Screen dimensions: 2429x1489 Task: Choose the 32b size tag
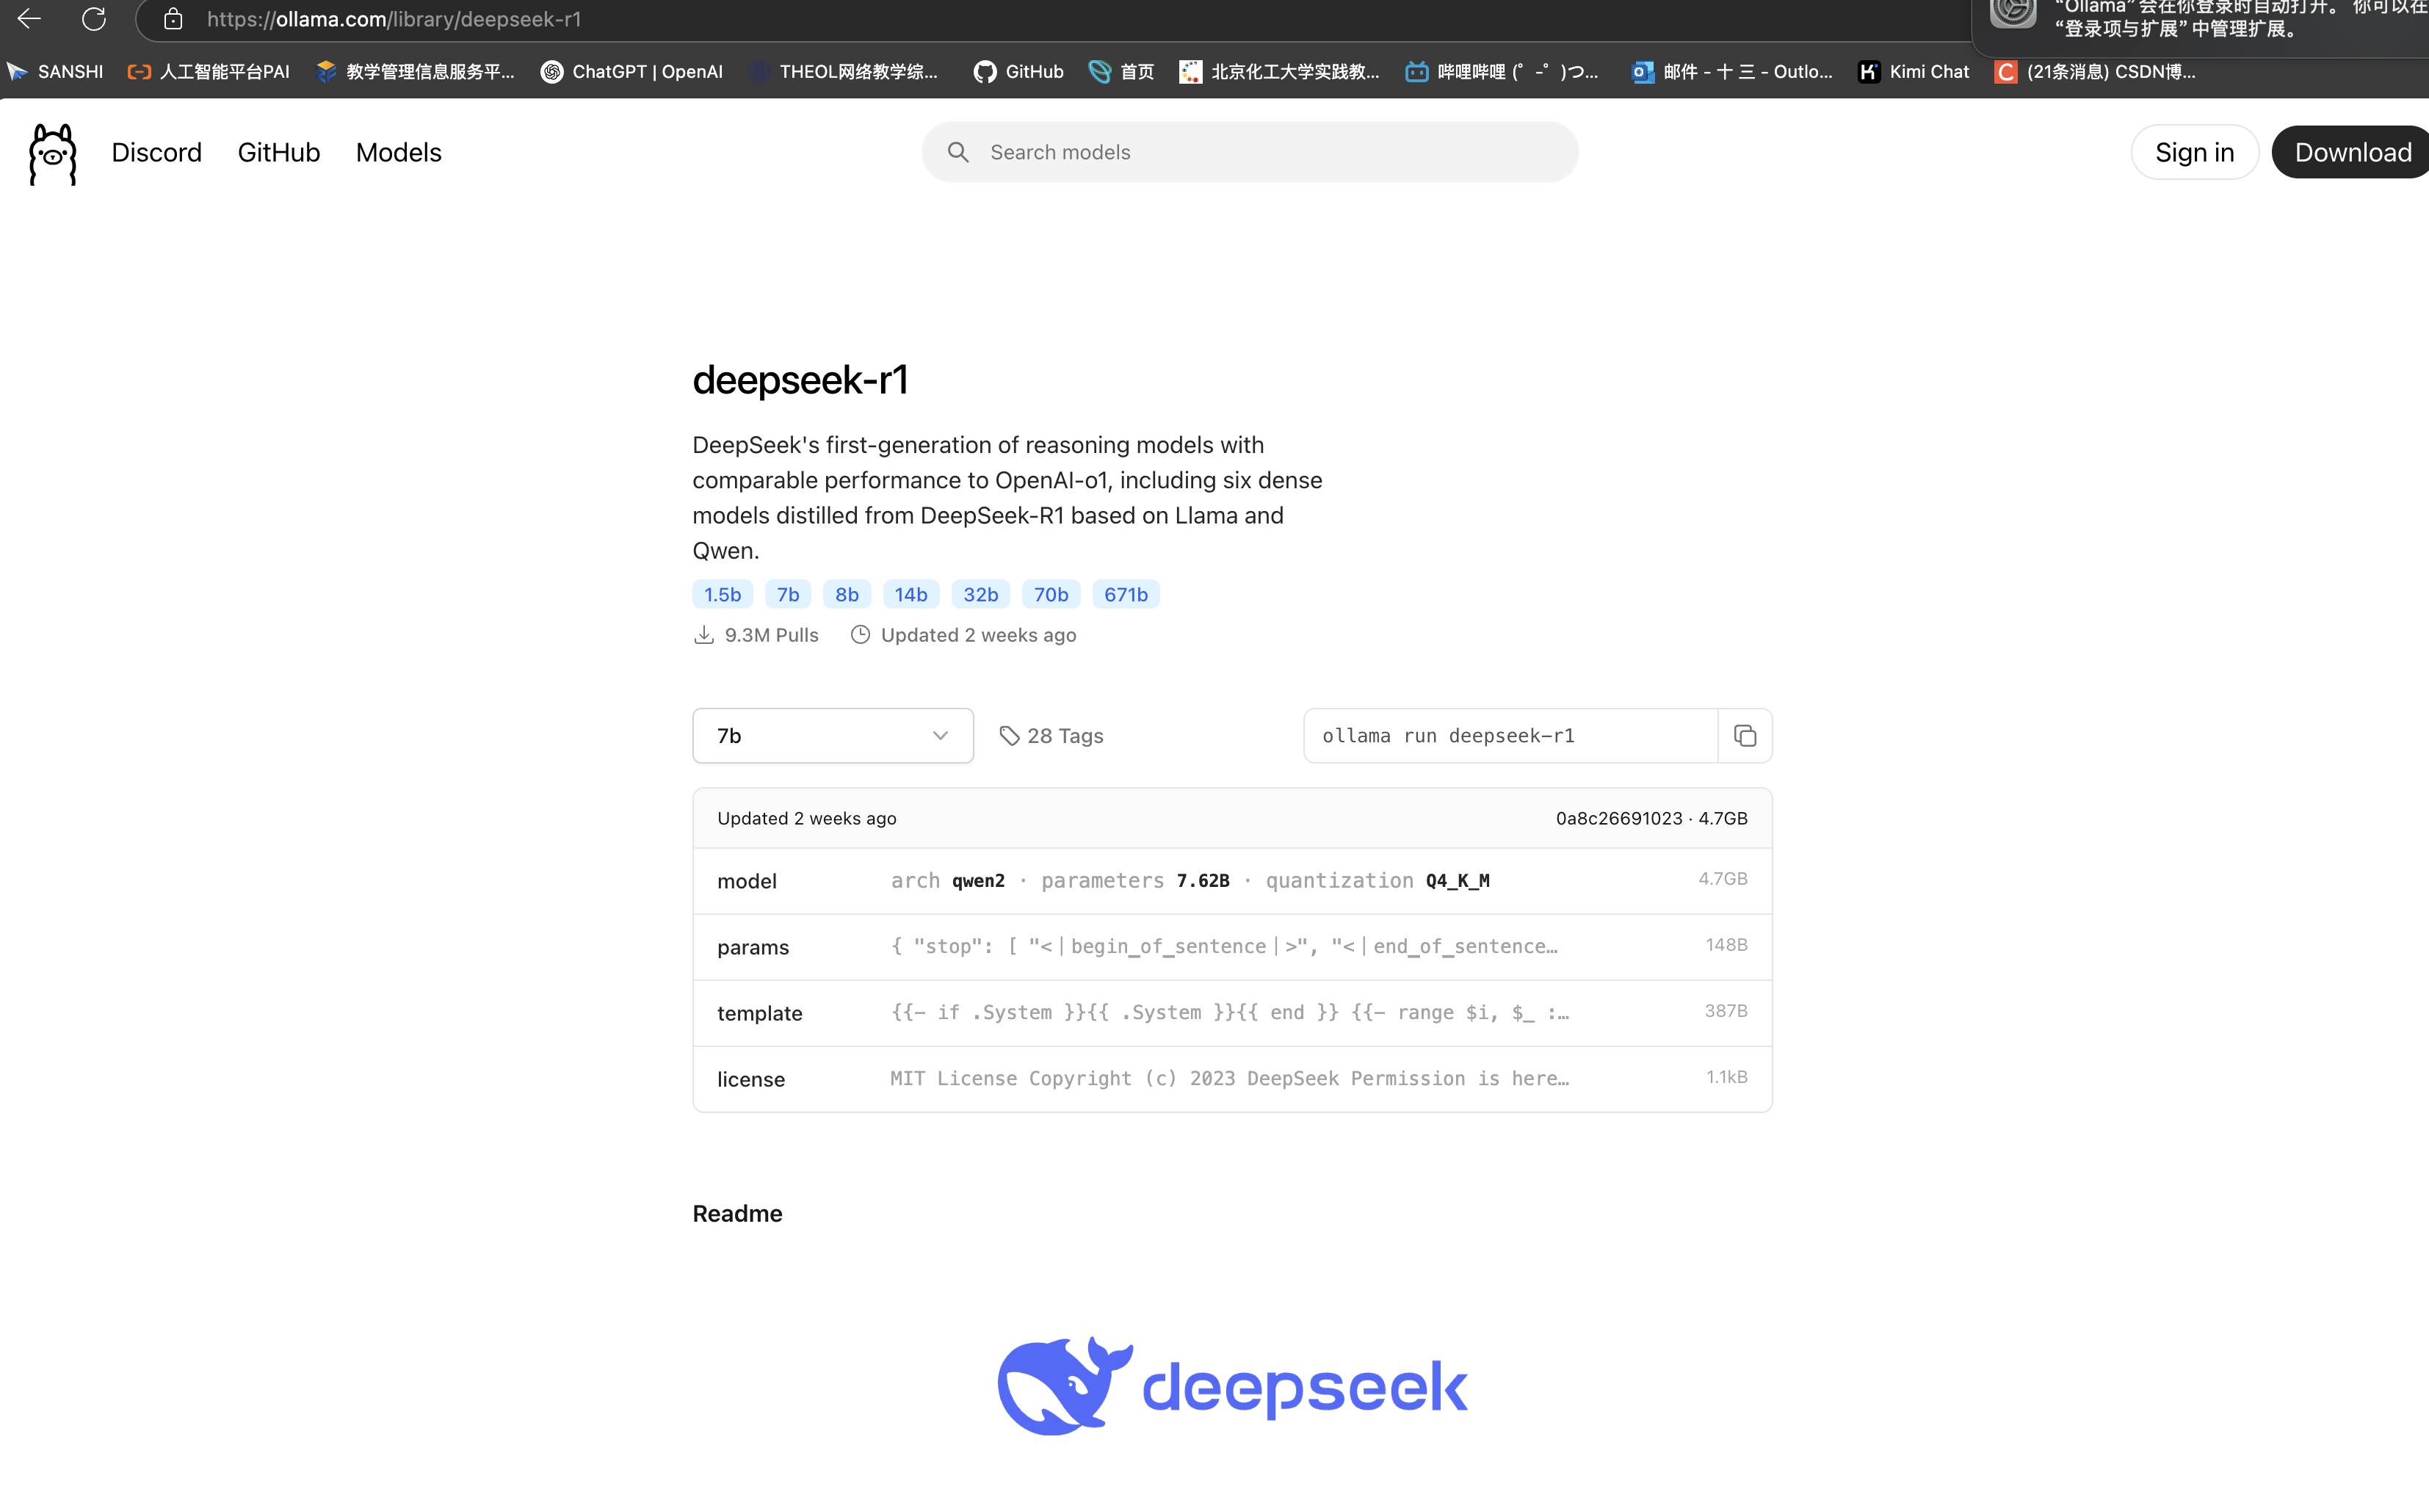click(x=980, y=594)
